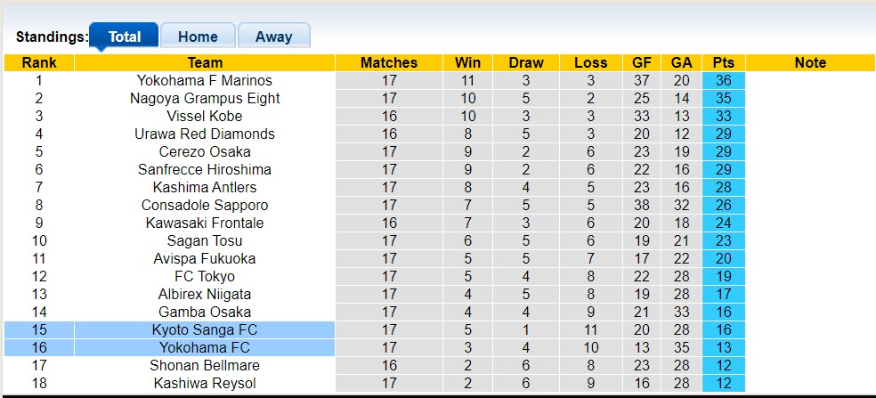Open Cerezo Osaka team page
This screenshot has height=398, width=876.
205,151
